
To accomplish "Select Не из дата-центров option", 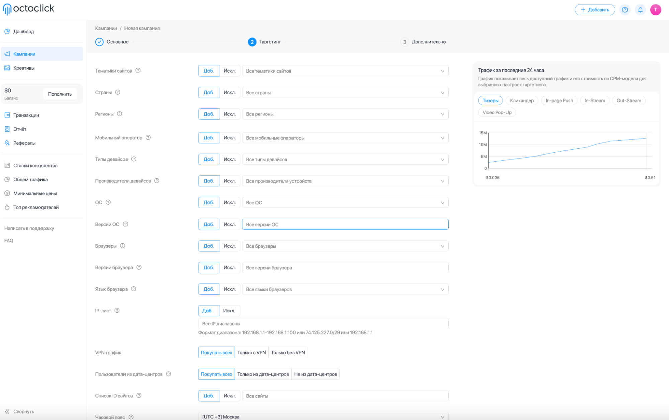I will [x=315, y=374].
